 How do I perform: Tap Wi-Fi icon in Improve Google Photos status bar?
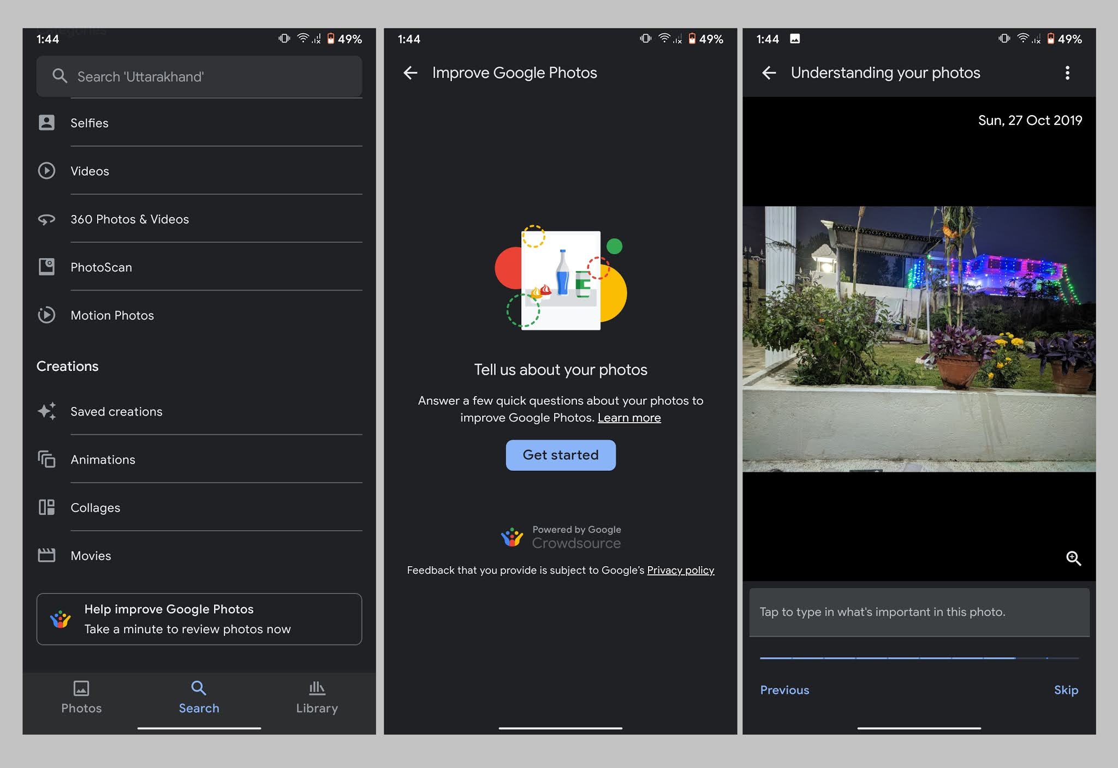tap(664, 38)
